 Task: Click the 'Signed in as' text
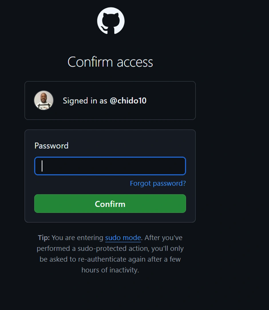85,101
